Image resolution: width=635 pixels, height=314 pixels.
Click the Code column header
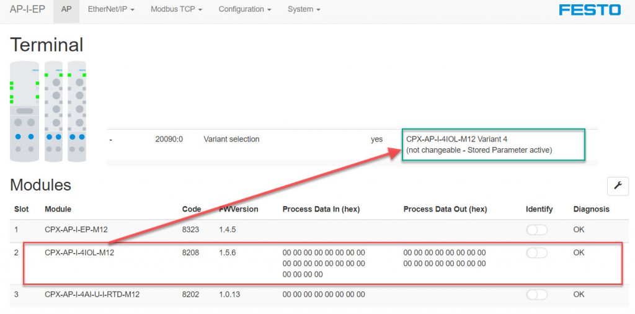point(192,210)
